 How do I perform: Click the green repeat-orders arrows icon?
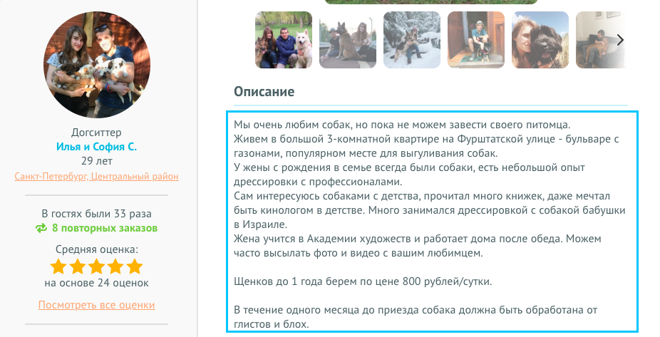[x=41, y=228]
